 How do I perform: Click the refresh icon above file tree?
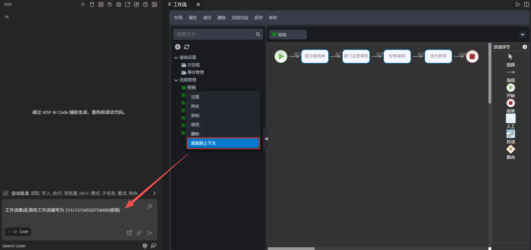pos(187,47)
